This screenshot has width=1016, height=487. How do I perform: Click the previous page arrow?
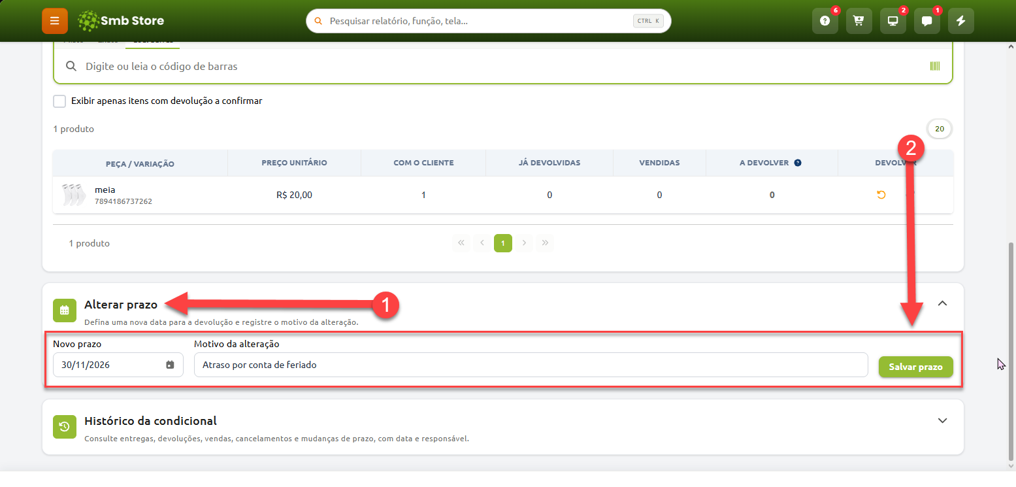coord(482,243)
